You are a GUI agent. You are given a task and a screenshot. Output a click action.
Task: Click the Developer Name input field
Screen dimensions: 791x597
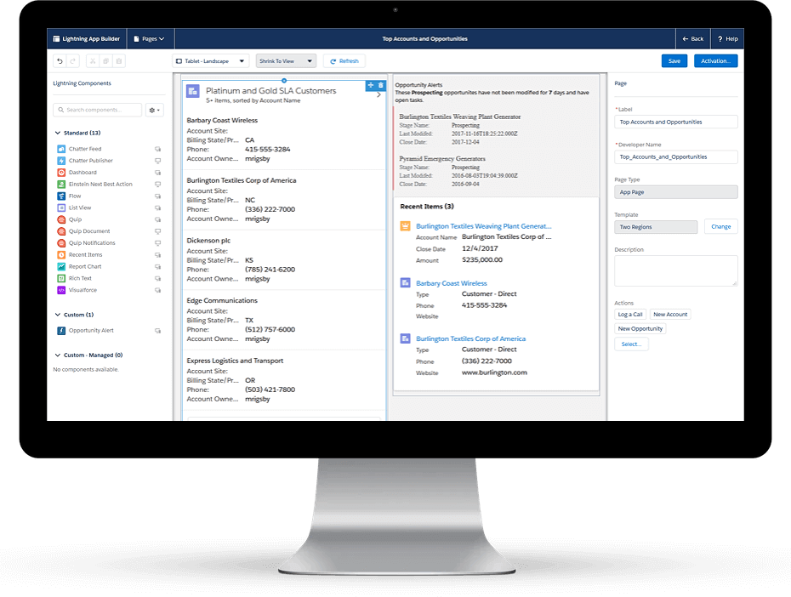pos(676,156)
